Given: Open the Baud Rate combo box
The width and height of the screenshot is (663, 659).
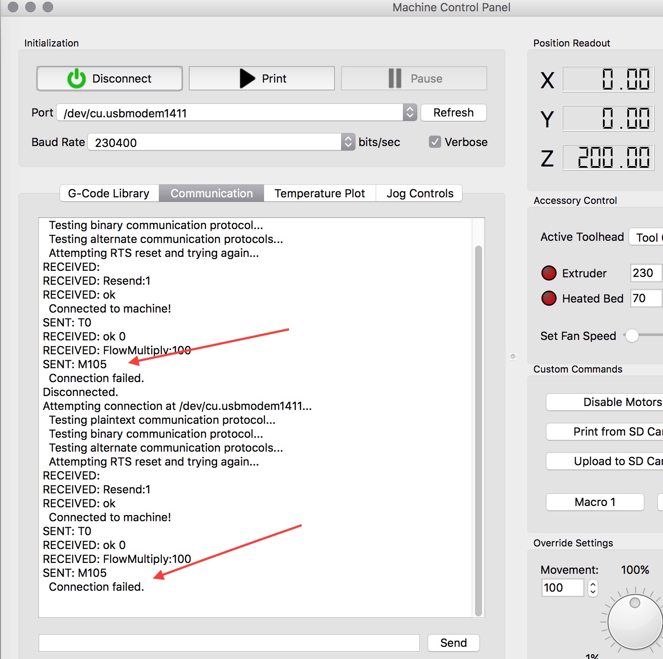Looking at the screenshot, I should coord(221,142).
